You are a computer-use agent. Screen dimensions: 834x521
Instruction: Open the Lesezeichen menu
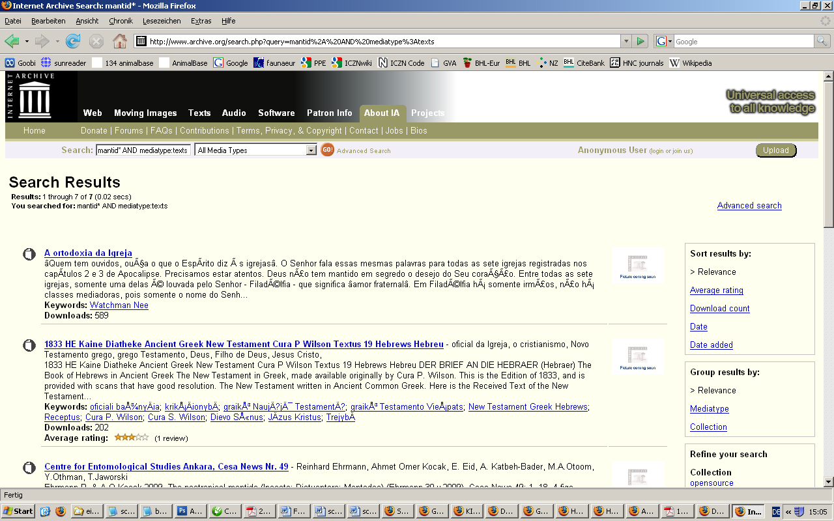(x=161, y=21)
